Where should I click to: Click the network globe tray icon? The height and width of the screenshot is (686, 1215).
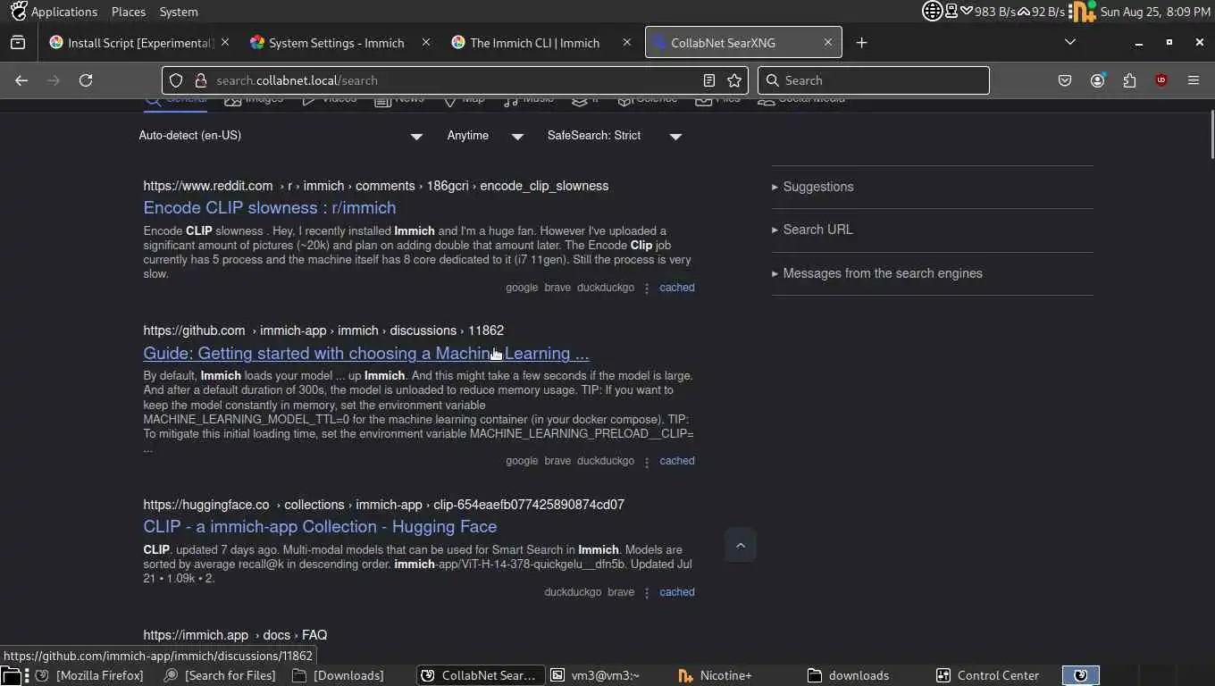[932, 12]
